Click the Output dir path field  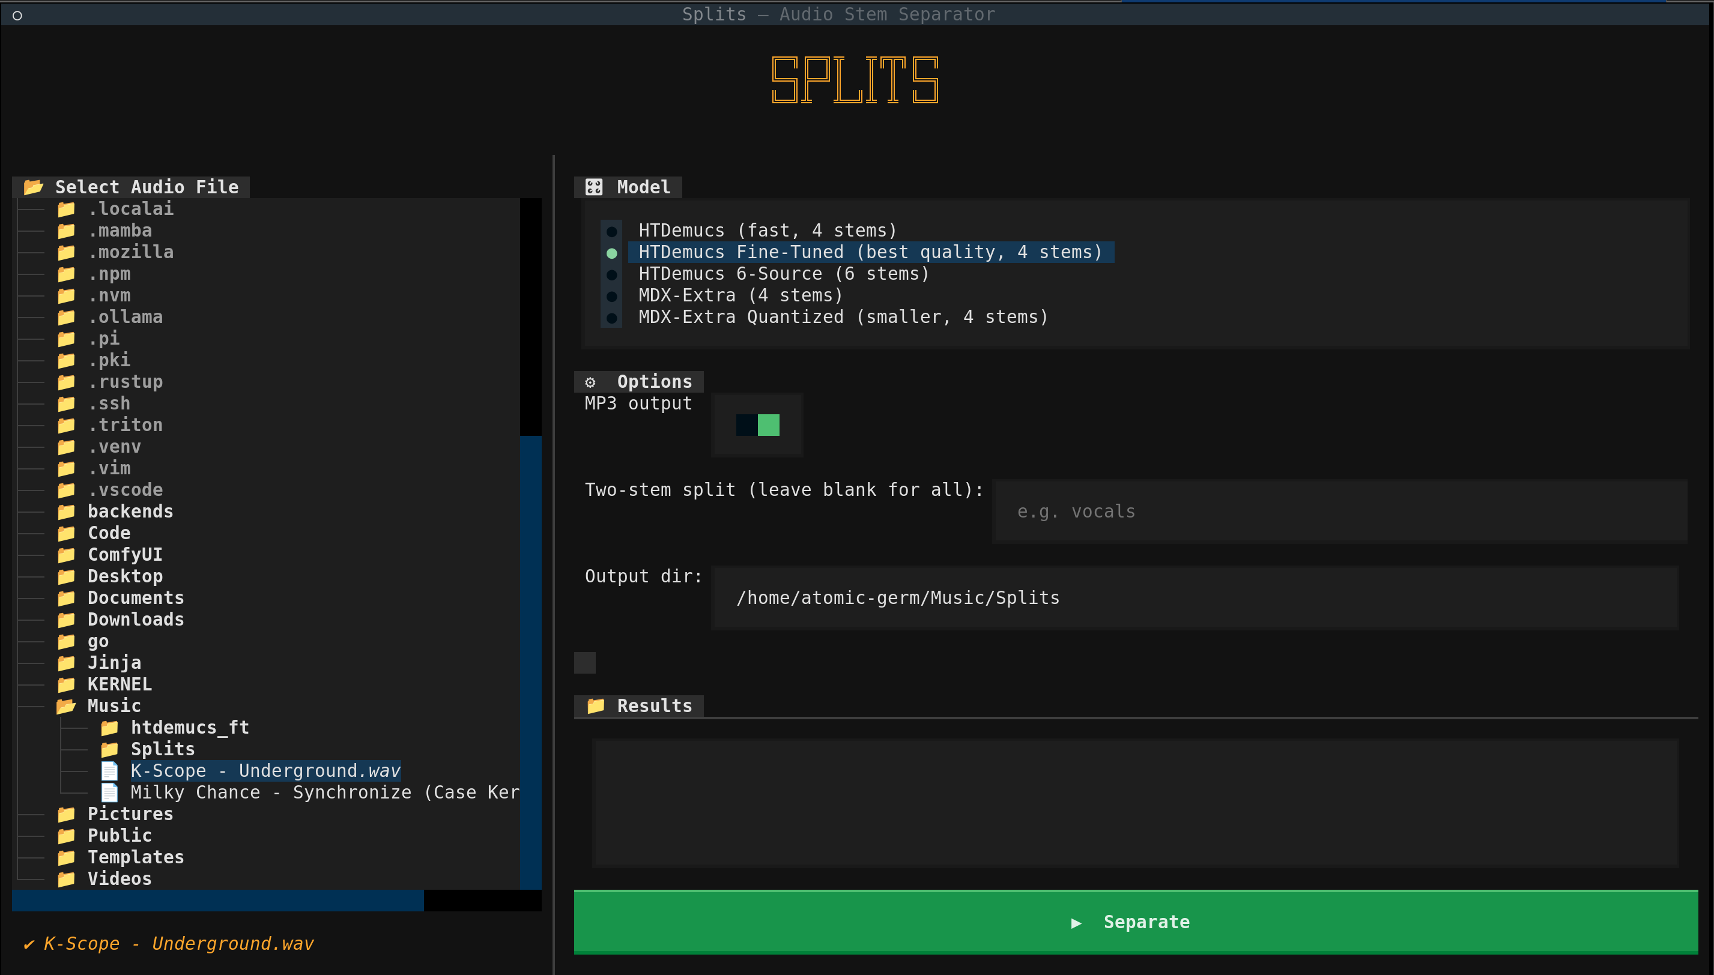pos(1193,598)
